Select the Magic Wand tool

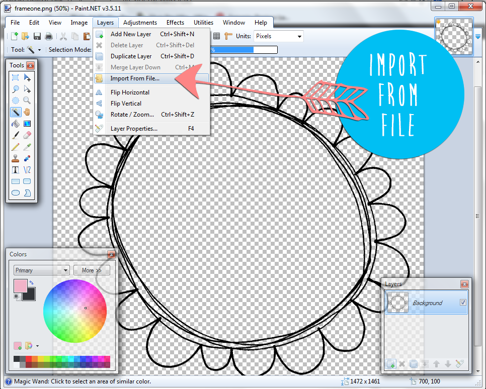15,112
